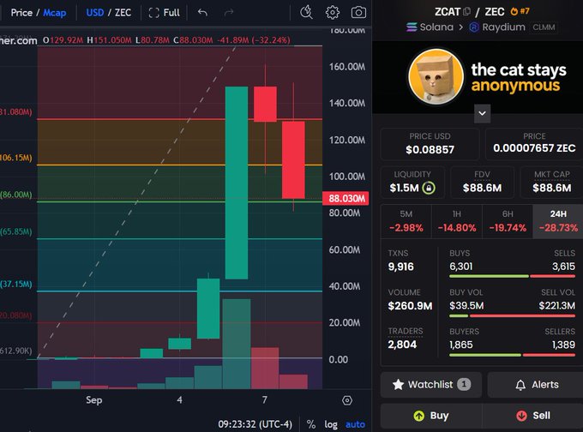This screenshot has width=583, height=432.
Task: Click the buy vol versus sell vol bar
Action: click(513, 315)
